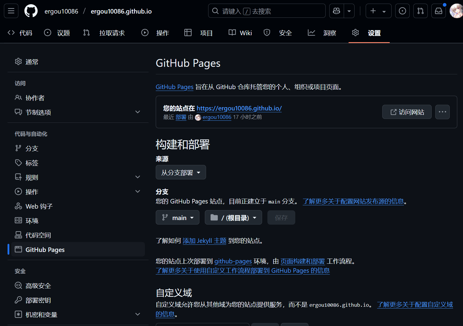Open 通常 general settings
Image resolution: width=463 pixels, height=326 pixels.
[78, 62]
